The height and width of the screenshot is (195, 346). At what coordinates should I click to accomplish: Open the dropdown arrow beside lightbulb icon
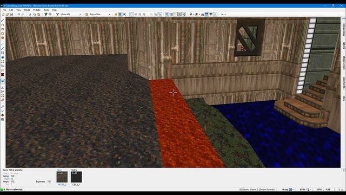pyautogui.click(x=194, y=15)
